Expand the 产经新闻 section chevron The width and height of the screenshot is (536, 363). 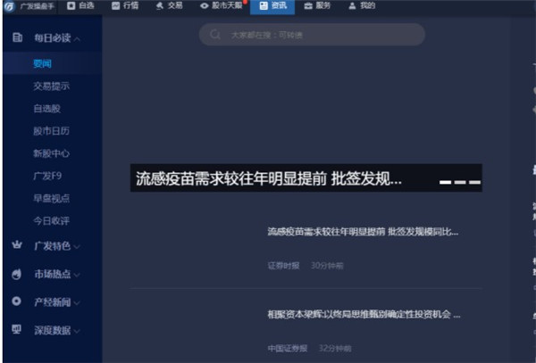[77, 303]
